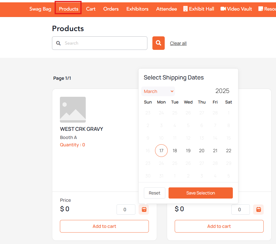Open calendar icon for WEST CRK GRAVY

click(144, 209)
